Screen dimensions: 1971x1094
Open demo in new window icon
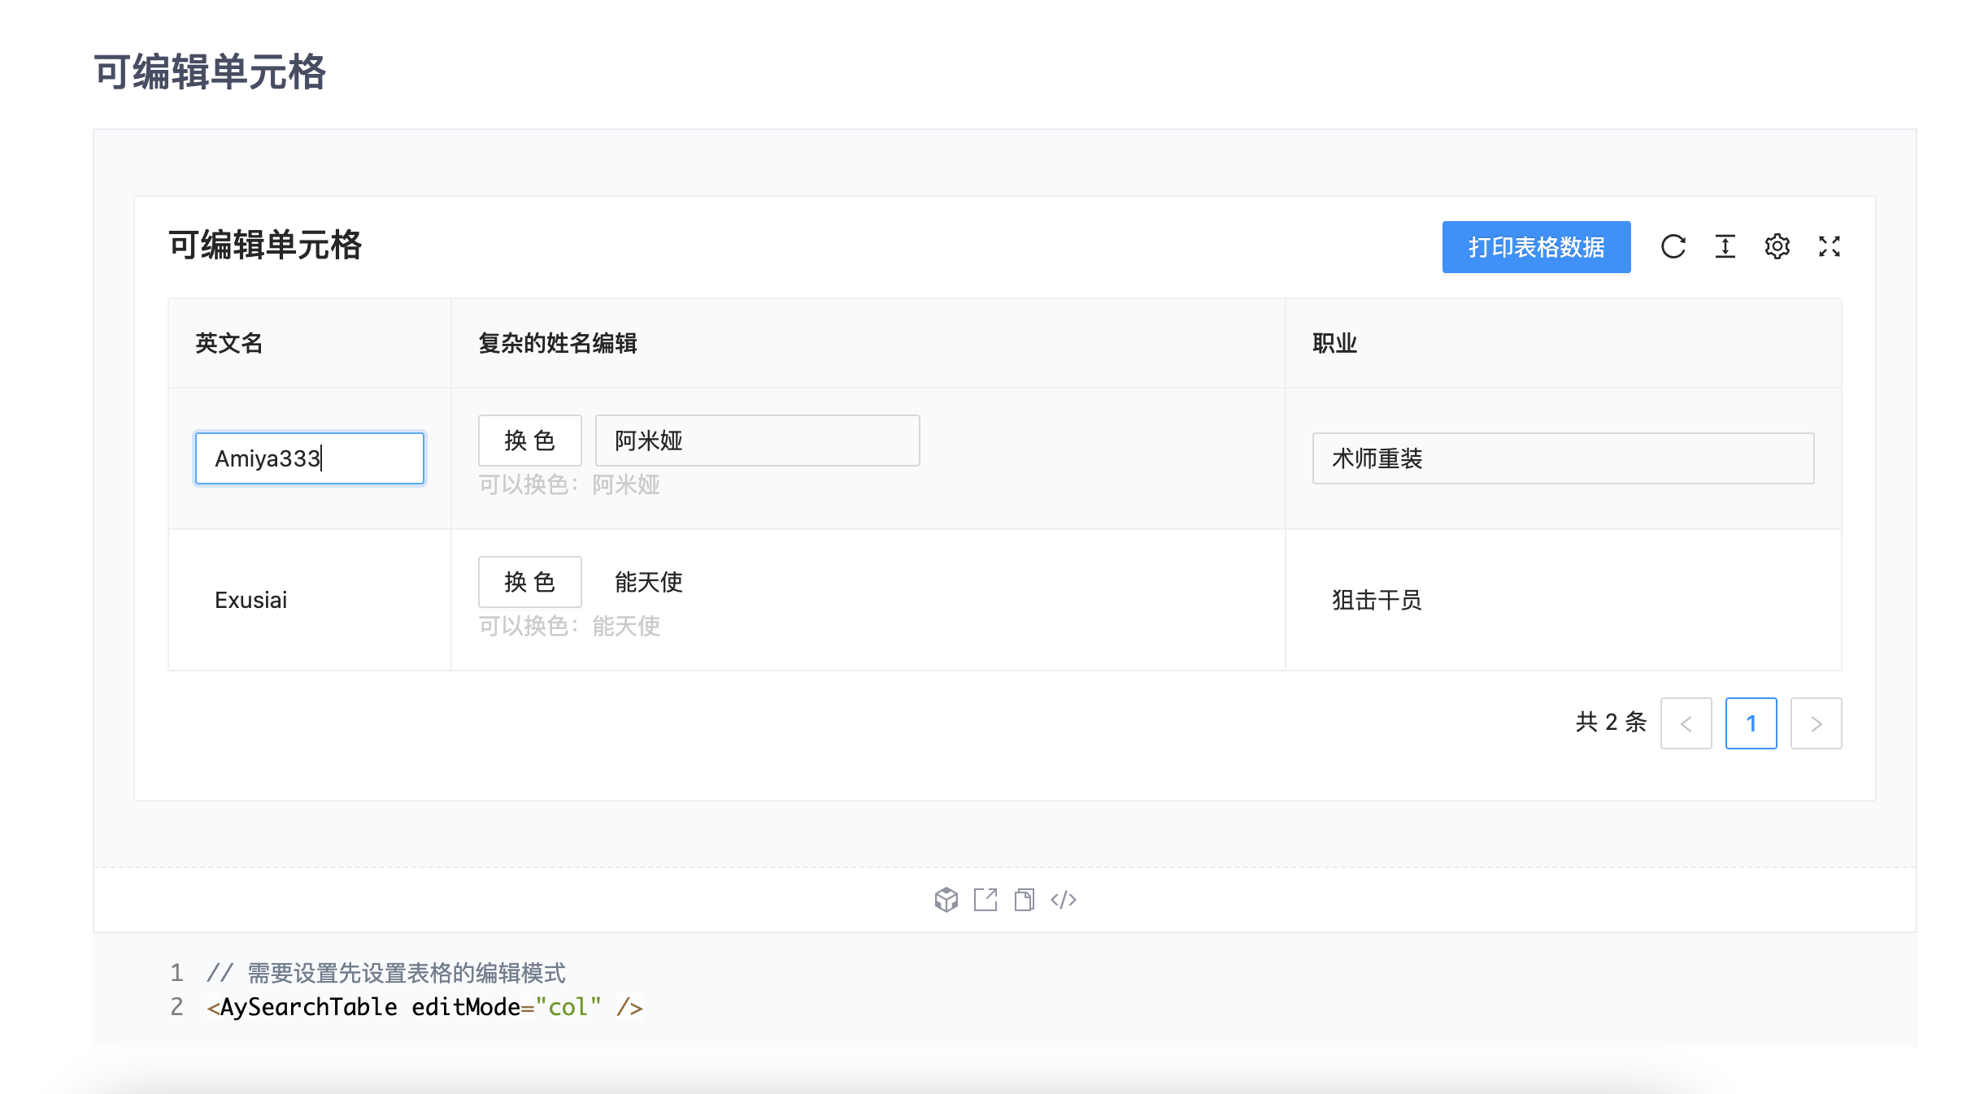pos(985,900)
